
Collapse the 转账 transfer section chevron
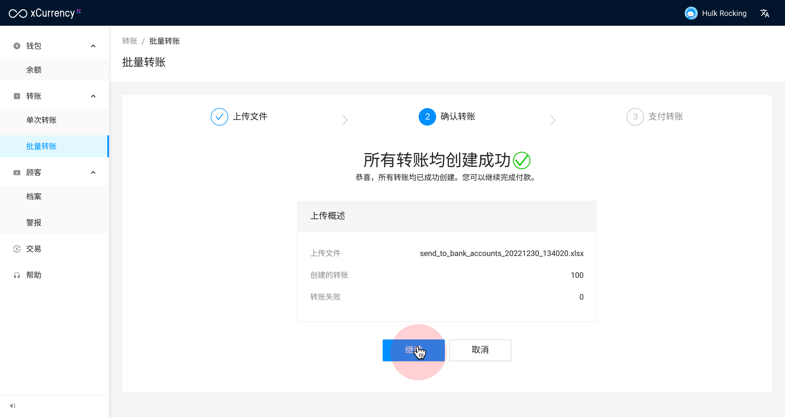(93, 96)
